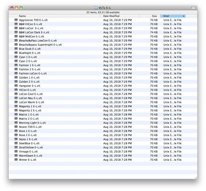Select BlueNight E-L.vlt's file icon

tap(16, 53)
